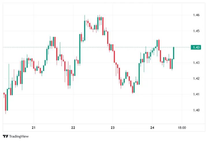Click the 18:00 time axis label
The image size is (208, 141).
point(182,128)
